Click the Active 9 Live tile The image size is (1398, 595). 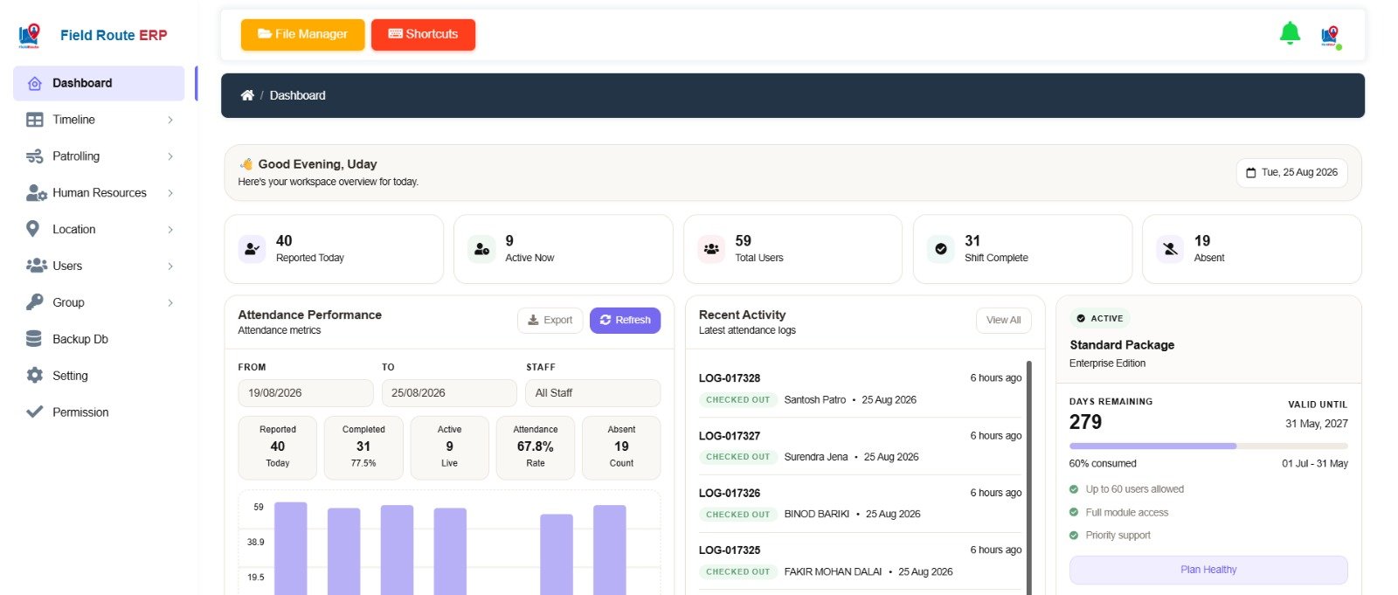click(449, 447)
